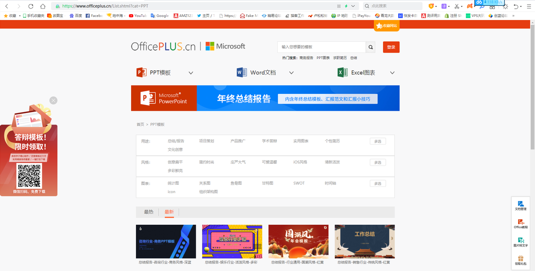Open the 娱乐行业 colorful template thumbnail

232,242
